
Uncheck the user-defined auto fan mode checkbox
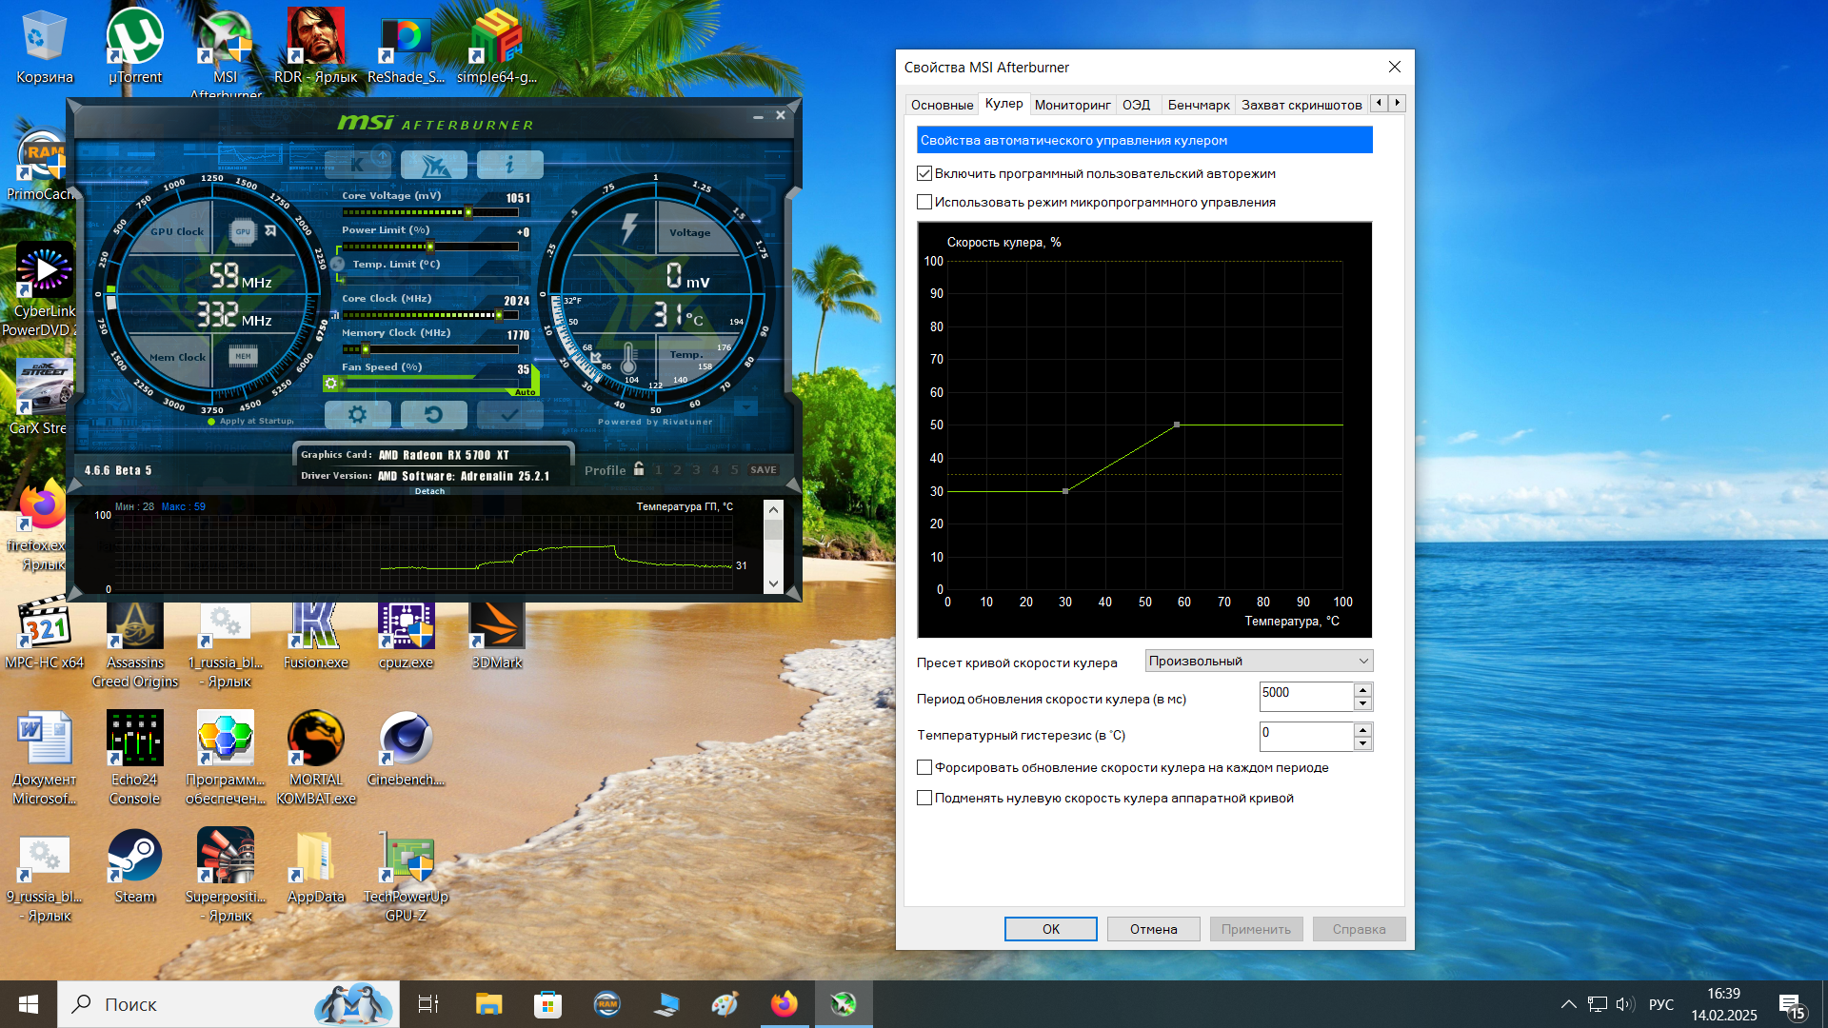(924, 173)
